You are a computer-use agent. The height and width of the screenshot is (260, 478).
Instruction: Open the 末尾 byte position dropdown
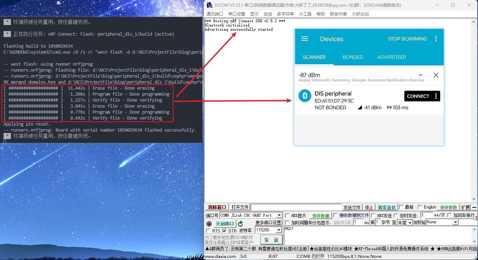point(410,223)
